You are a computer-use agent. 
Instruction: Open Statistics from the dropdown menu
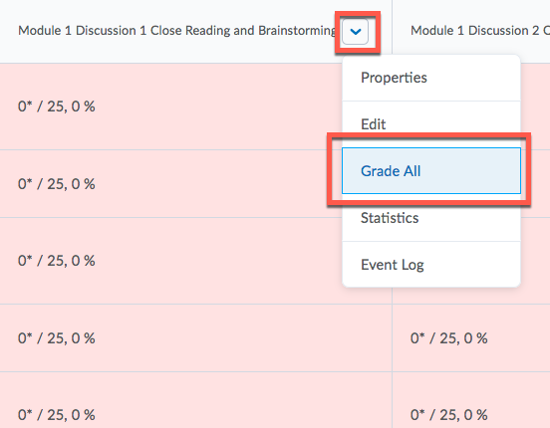pos(390,218)
